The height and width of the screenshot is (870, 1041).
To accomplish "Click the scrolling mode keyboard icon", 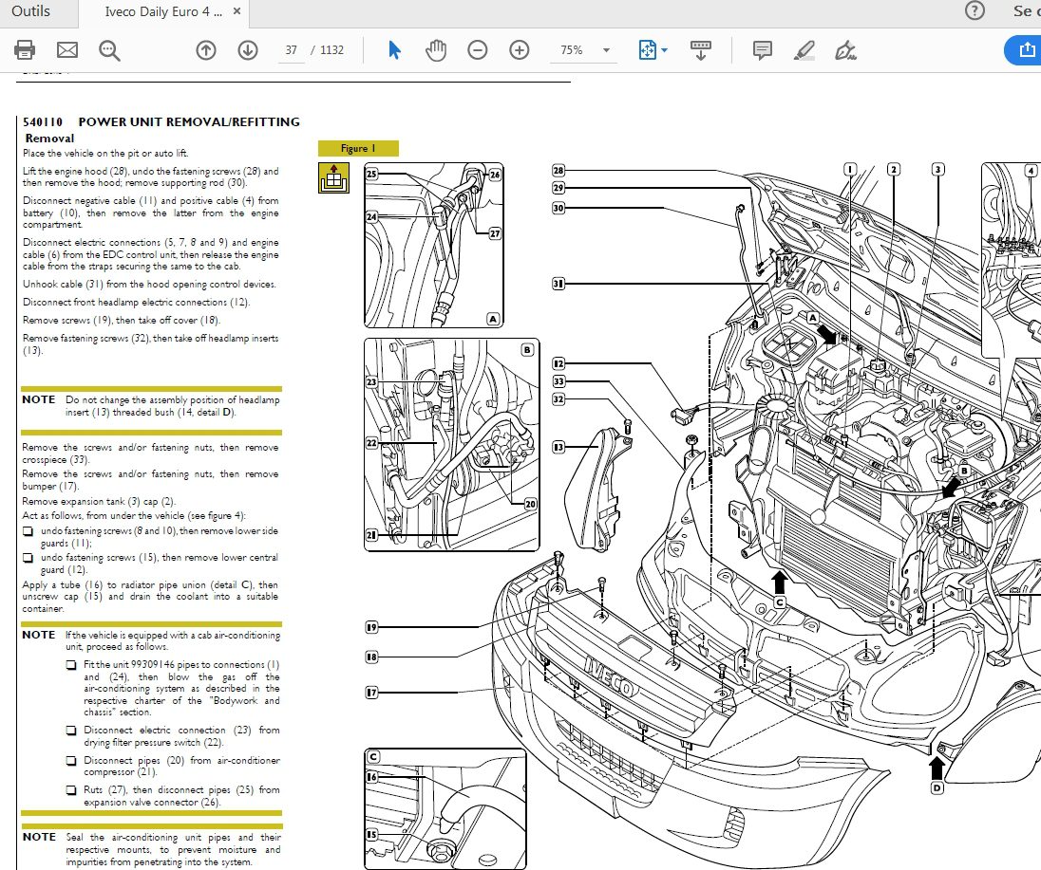I will pos(700,50).
